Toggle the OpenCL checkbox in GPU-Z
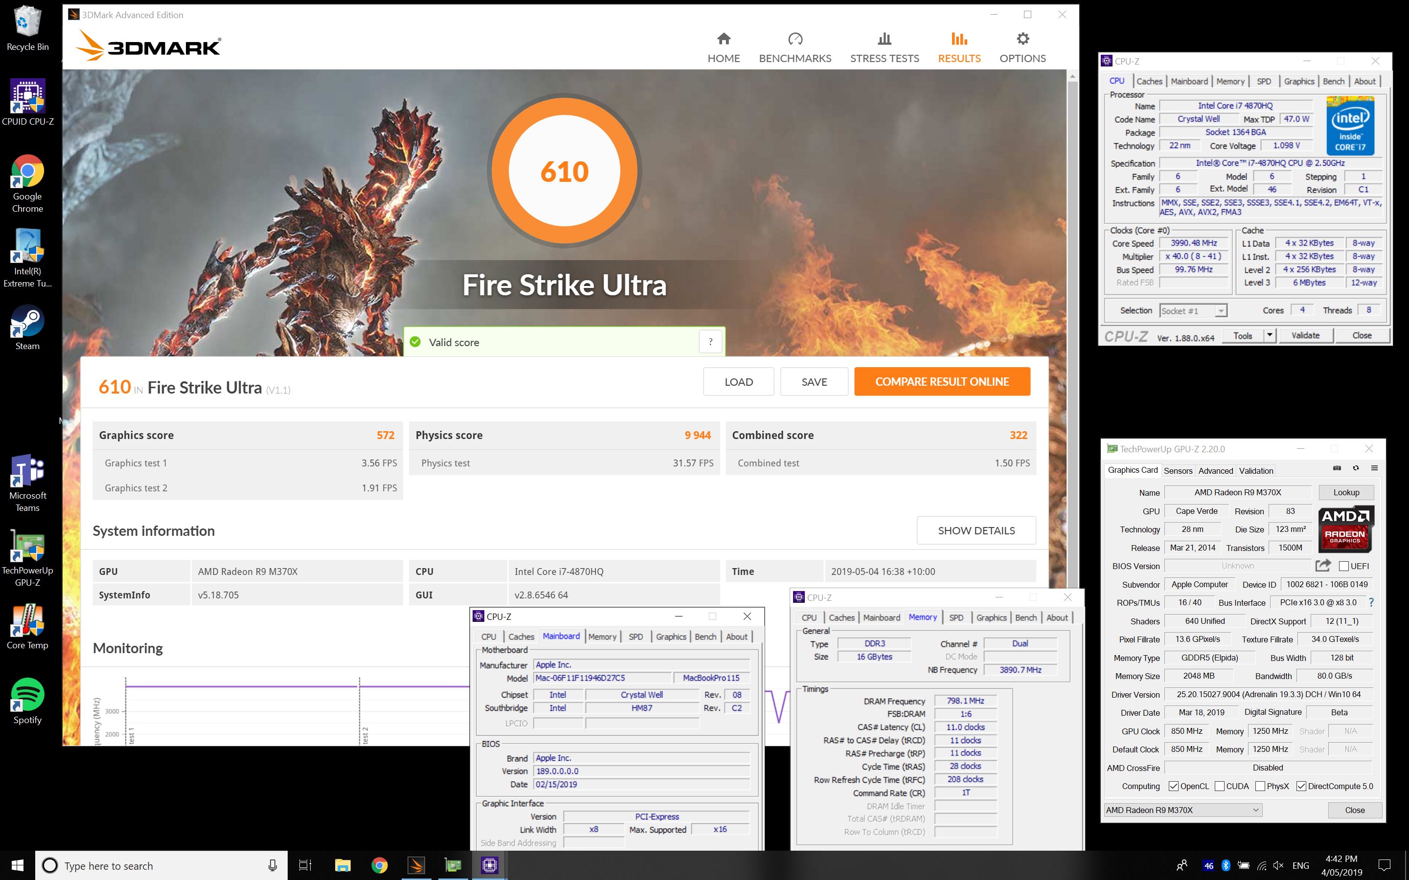Viewport: 1409px width, 880px height. pos(1173,786)
